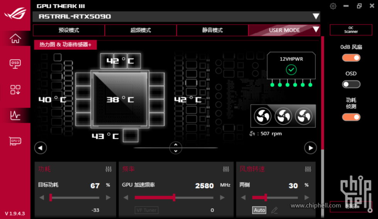This screenshot has width=378, height=219.
Task: Open the Home page in sidebar
Action: (15, 38)
